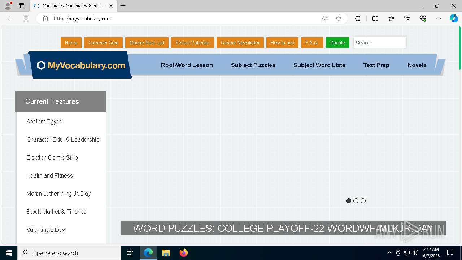
Task: Open the volume tray icon
Action: [x=415, y=253]
